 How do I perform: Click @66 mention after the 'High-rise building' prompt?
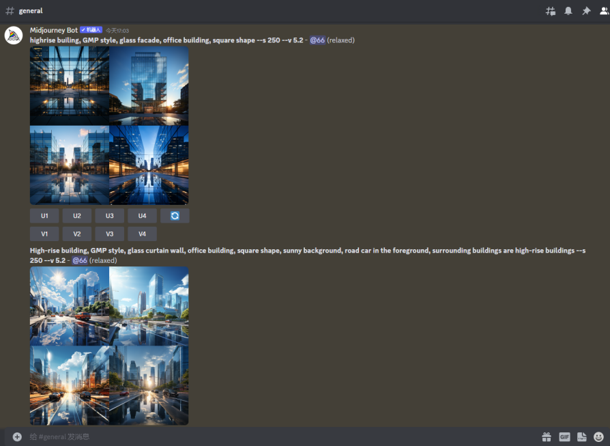tap(80, 260)
